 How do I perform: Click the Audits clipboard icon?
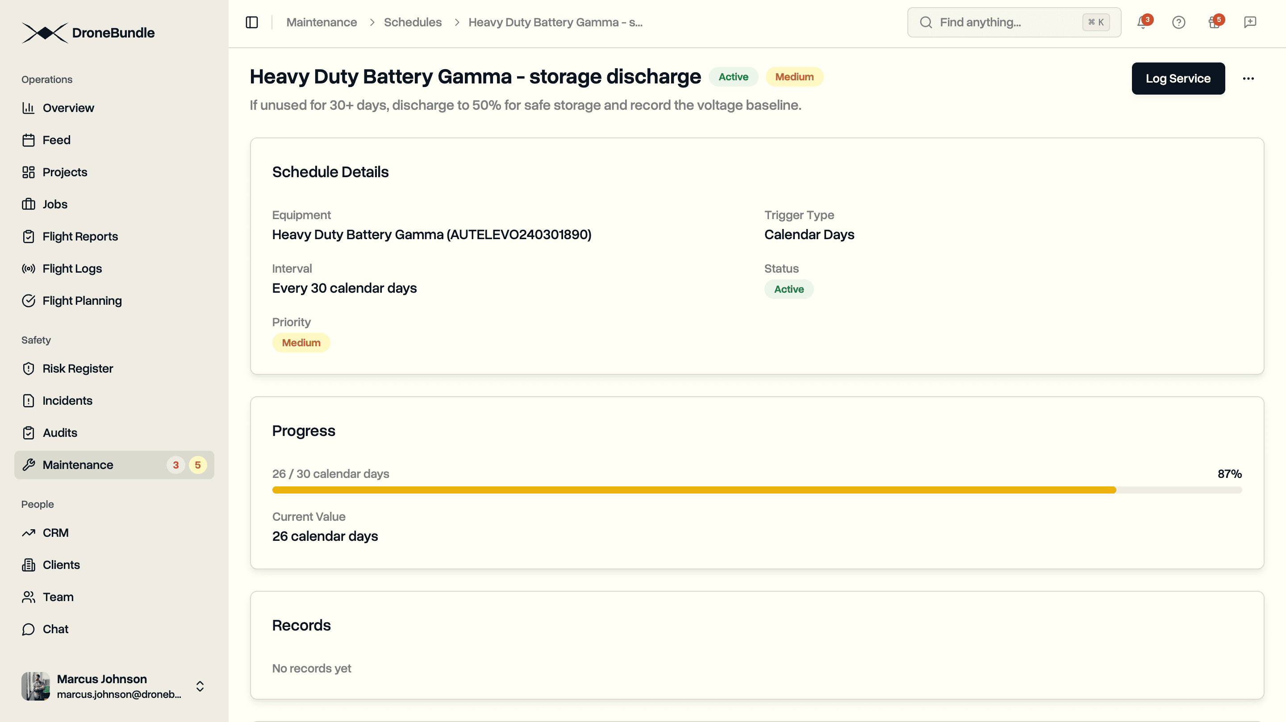point(29,433)
